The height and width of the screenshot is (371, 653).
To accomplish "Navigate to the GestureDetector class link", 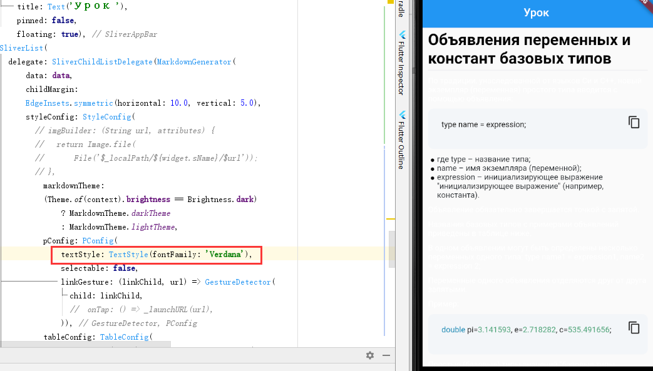I will click(x=238, y=282).
